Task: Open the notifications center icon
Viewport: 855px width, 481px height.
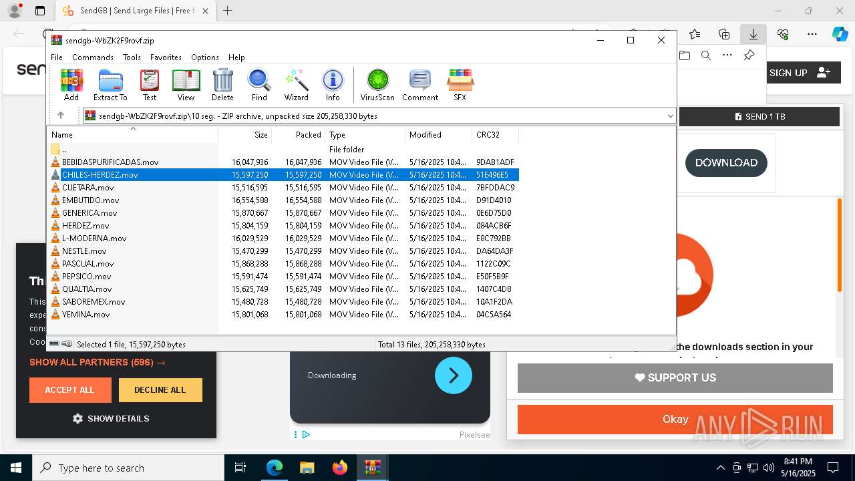Action: point(833,468)
